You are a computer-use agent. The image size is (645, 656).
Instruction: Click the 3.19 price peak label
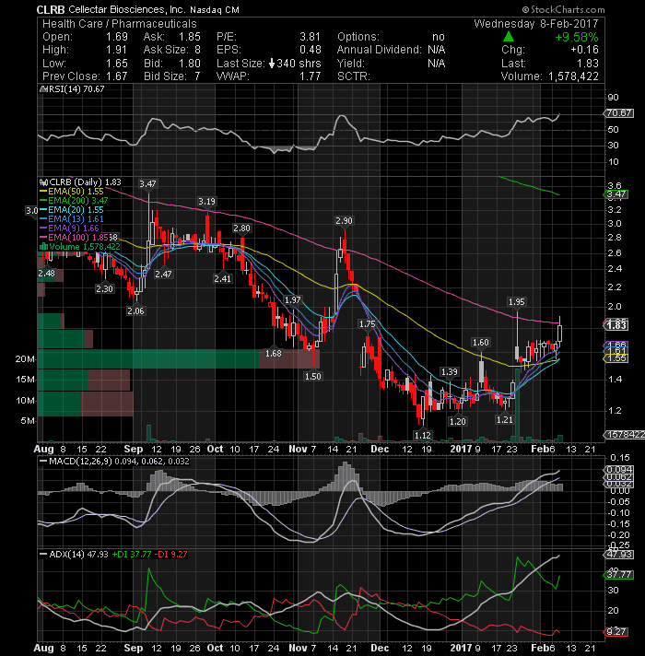point(206,201)
